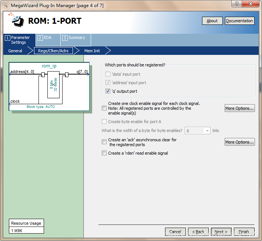Screen dimensions: 262x241
Task: Click the clock port label
Action: tap(15, 101)
